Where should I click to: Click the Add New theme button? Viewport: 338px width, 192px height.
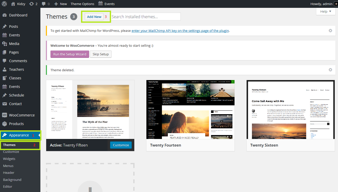(94, 17)
